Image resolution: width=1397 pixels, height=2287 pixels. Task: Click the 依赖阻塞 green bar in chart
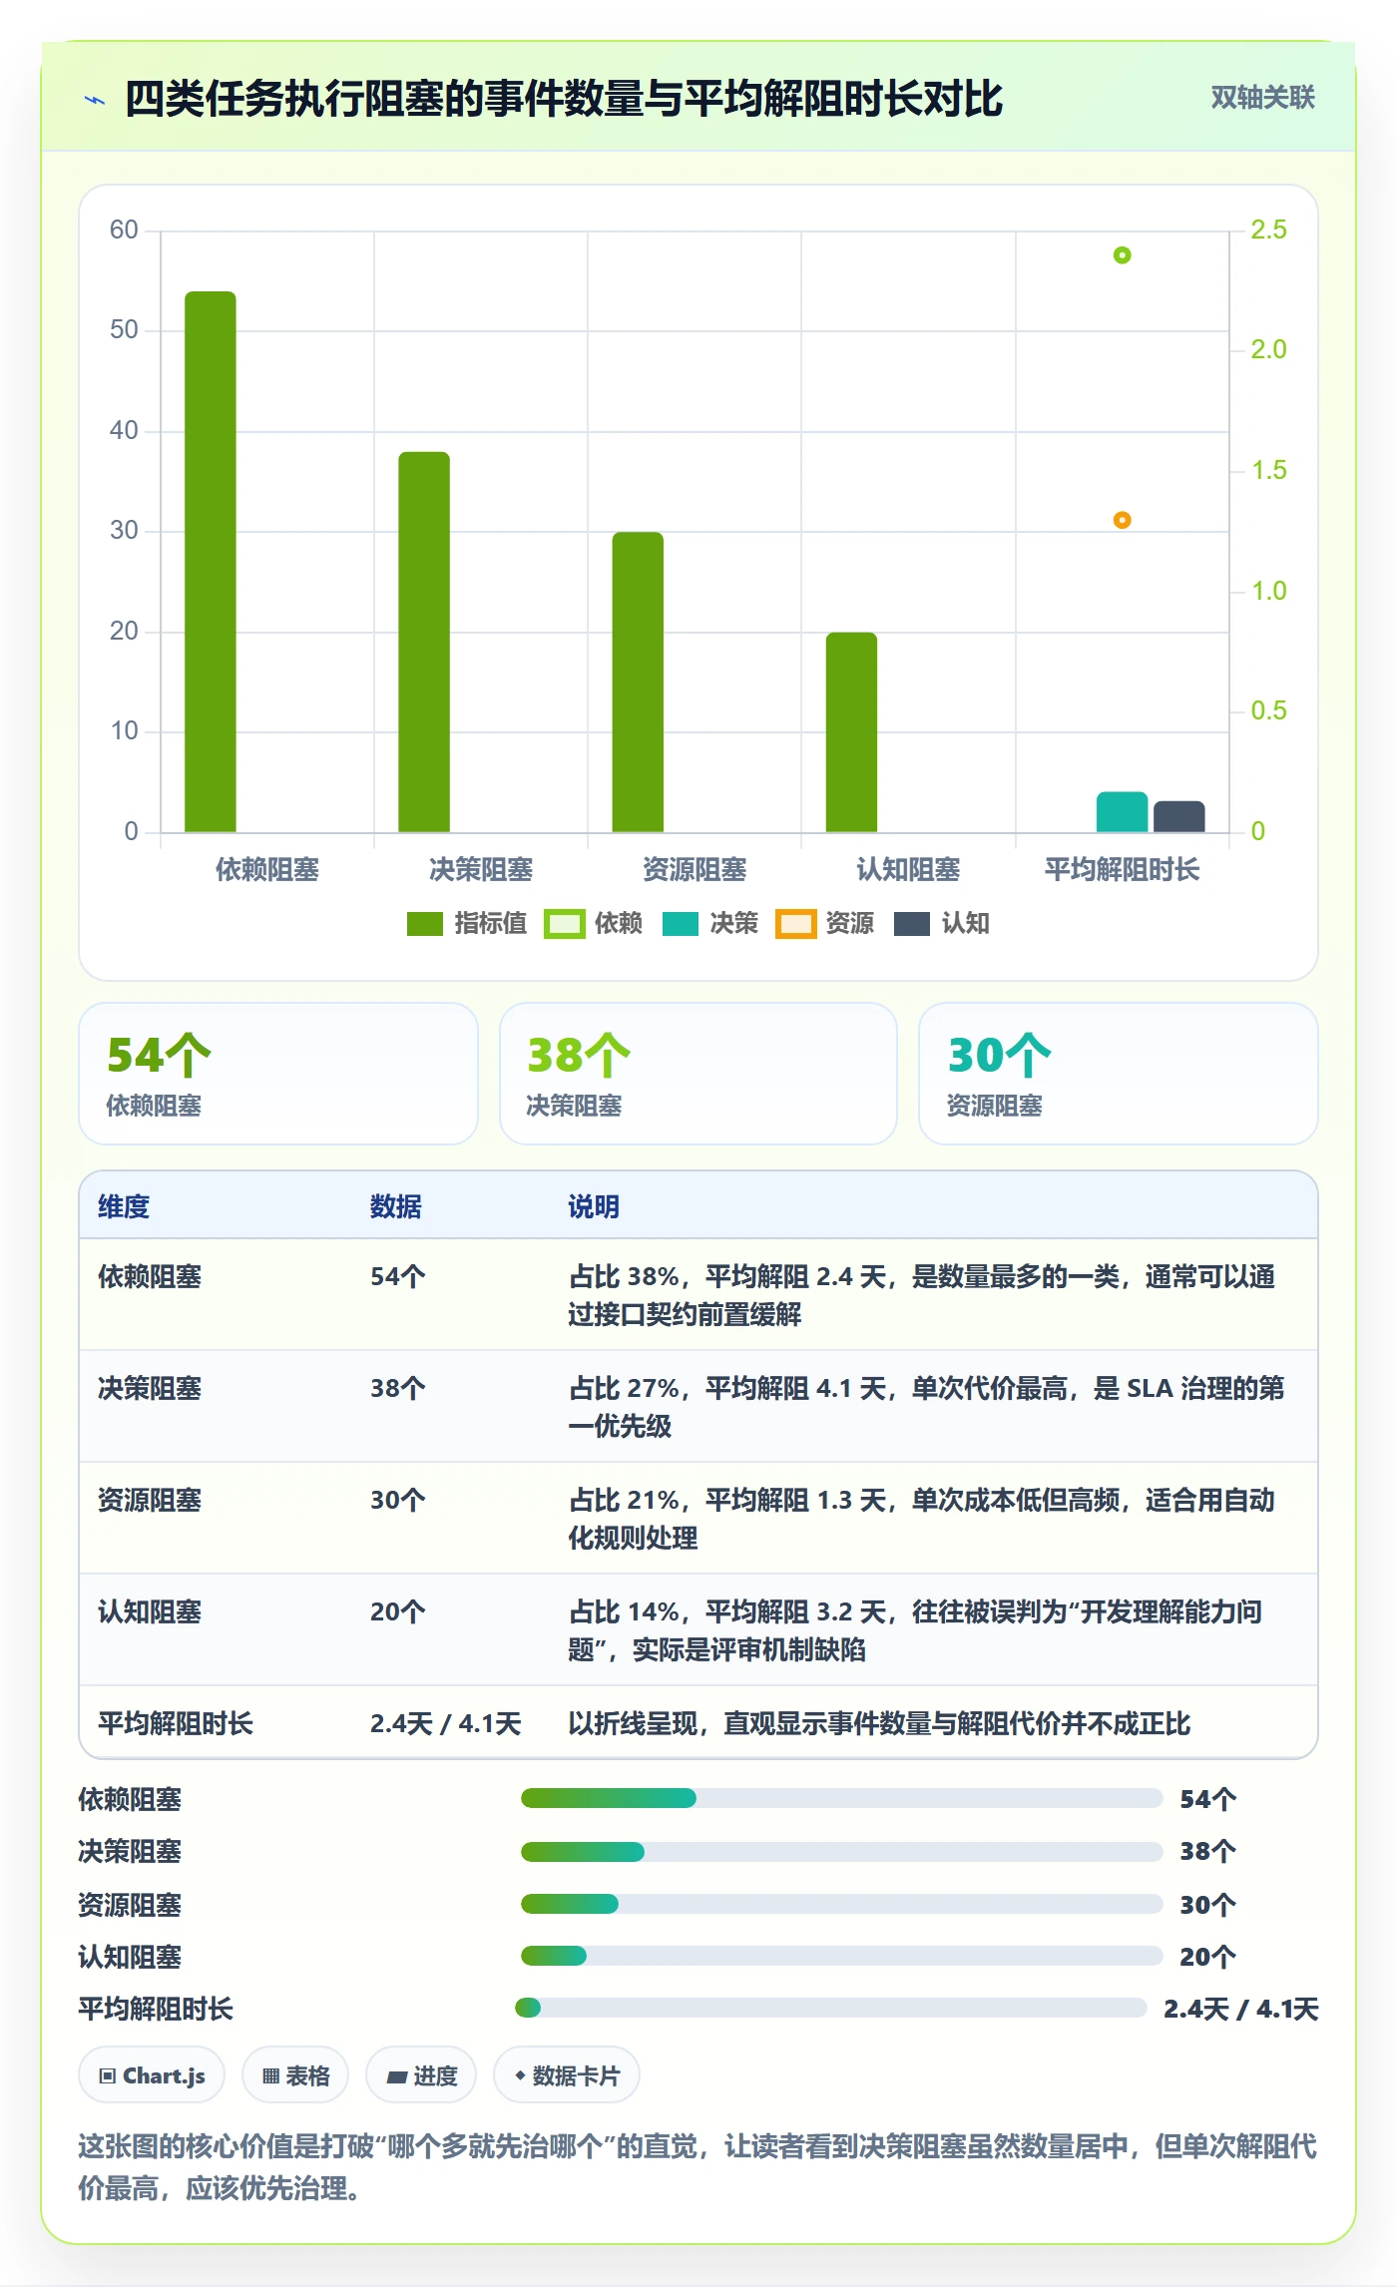coord(211,562)
